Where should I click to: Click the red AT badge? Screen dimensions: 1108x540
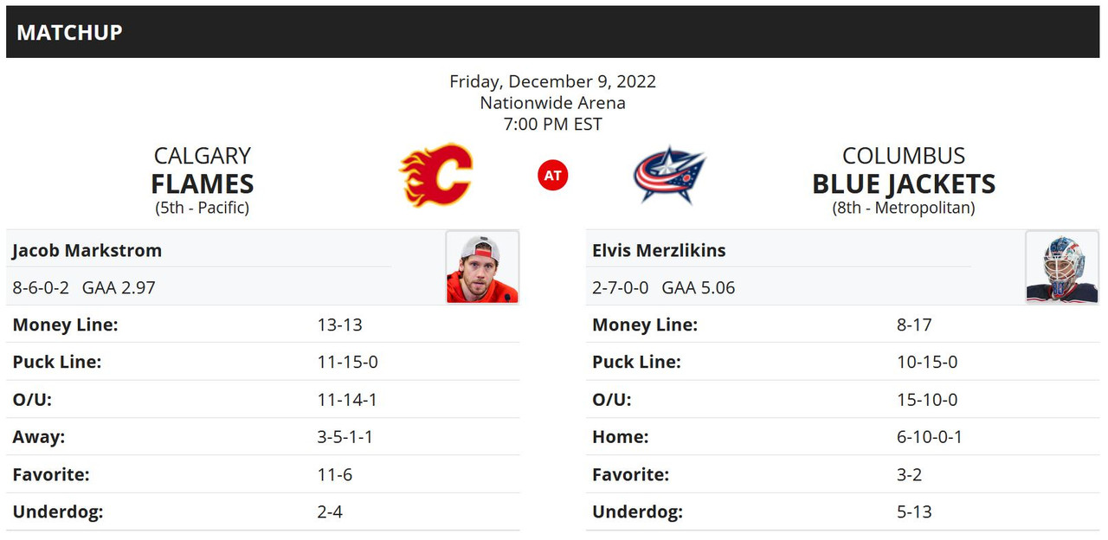coord(553,176)
